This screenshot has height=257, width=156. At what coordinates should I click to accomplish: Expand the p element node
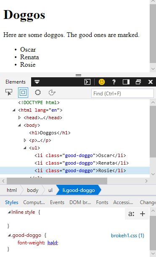25,140
